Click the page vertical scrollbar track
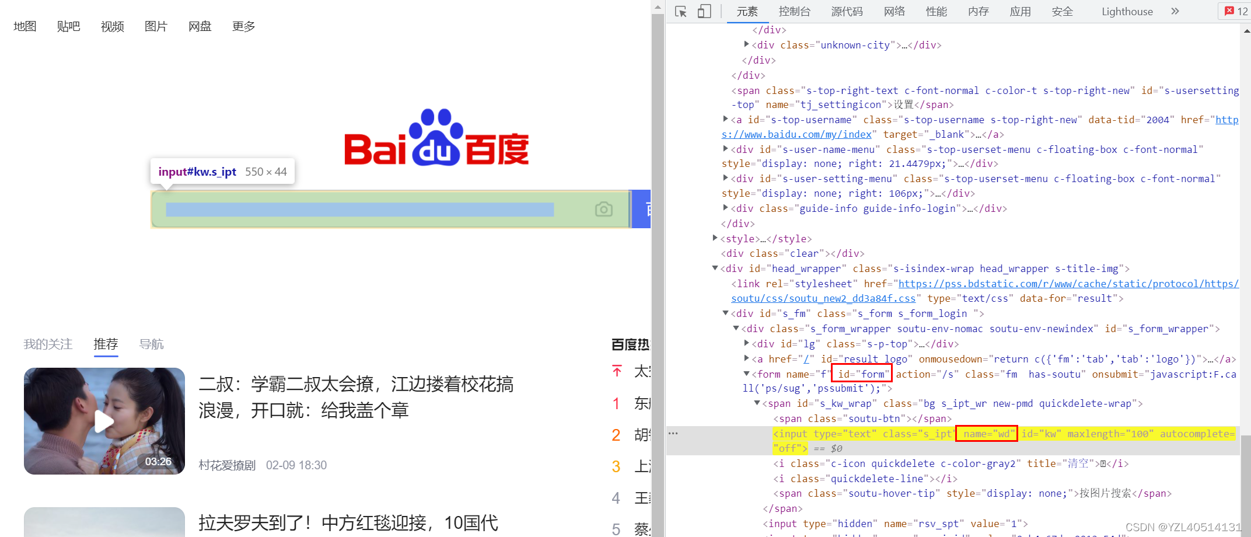This screenshot has height=537, width=1251. pyautogui.click(x=658, y=274)
